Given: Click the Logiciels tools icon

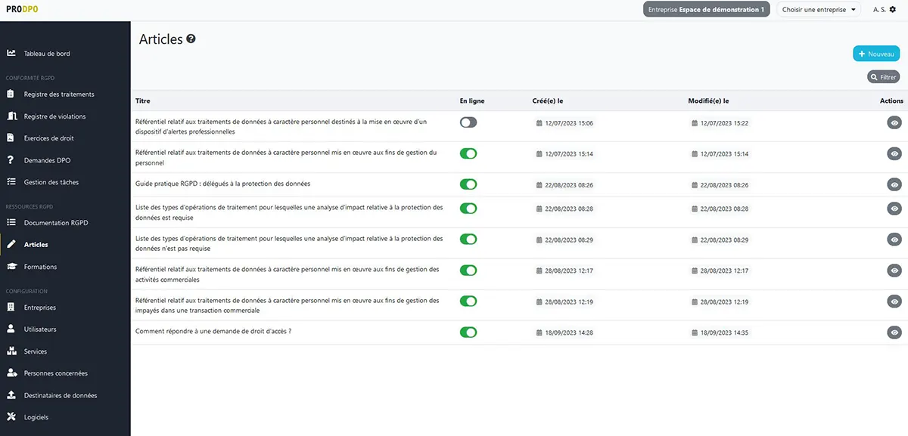Looking at the screenshot, I should pyautogui.click(x=11, y=417).
